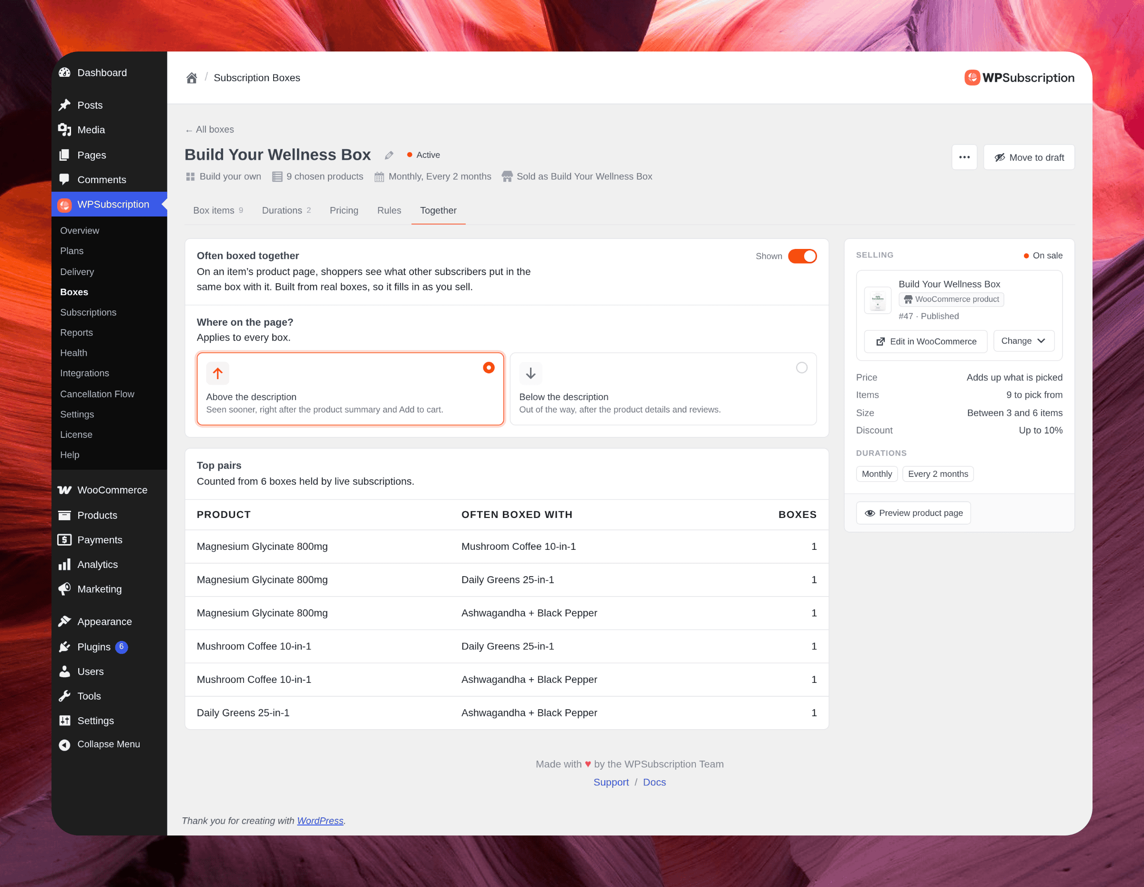The height and width of the screenshot is (887, 1144).
Task: Click the WordPress link in footer
Action: coord(320,820)
